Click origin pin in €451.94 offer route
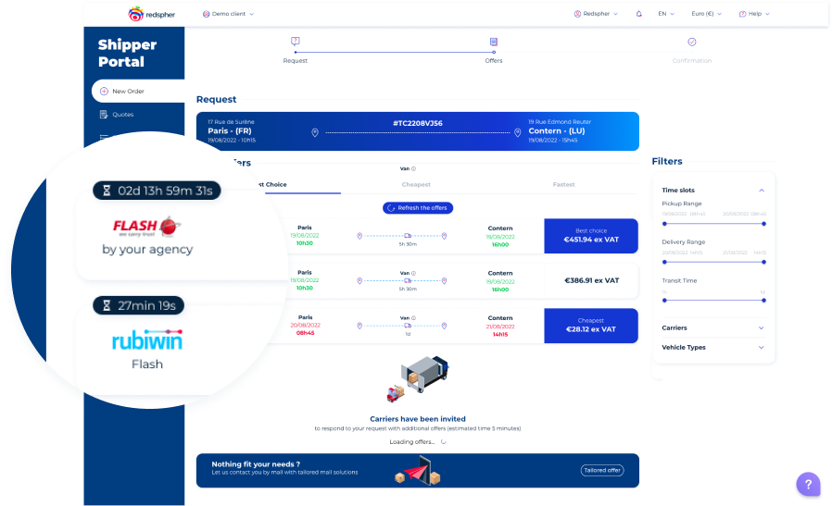 (359, 236)
